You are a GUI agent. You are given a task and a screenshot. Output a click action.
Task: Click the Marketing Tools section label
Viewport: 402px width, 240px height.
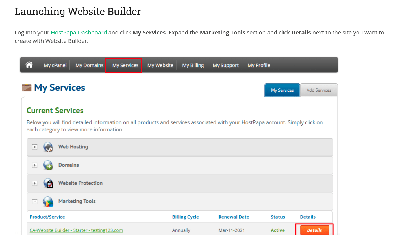[77, 201]
